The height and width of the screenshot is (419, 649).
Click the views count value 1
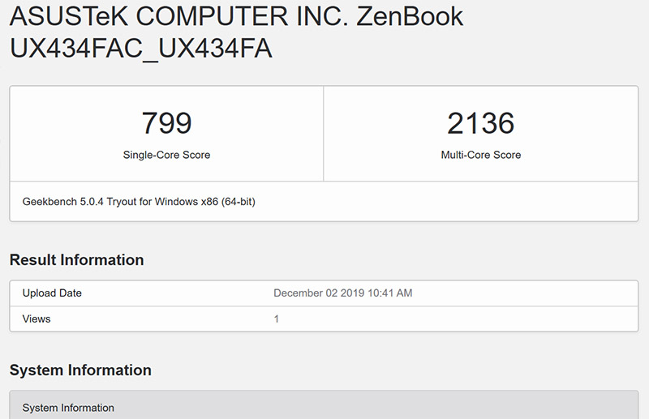(x=277, y=319)
